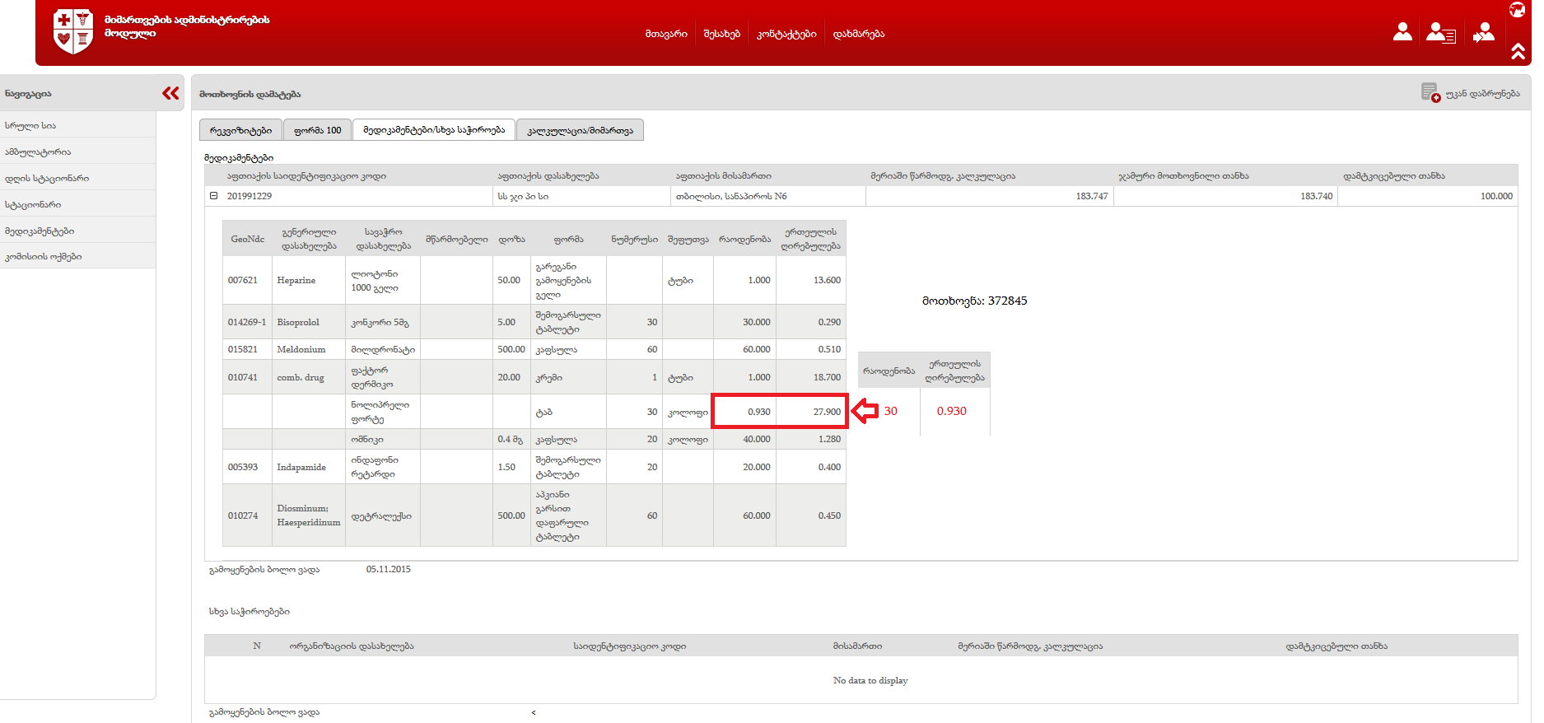Open the რეკვიზიტები tab
The height and width of the screenshot is (723, 1544).
(x=240, y=130)
